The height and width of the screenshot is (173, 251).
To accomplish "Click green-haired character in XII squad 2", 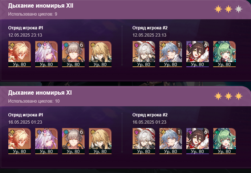I will [x=224, y=54].
